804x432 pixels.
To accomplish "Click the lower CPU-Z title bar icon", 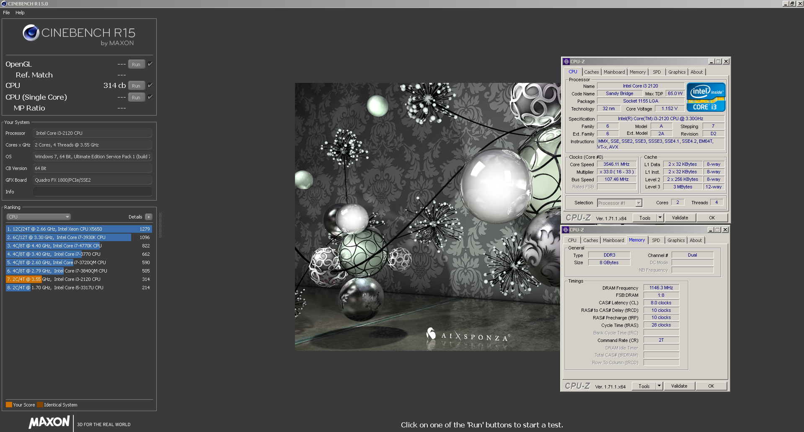I will click(565, 230).
